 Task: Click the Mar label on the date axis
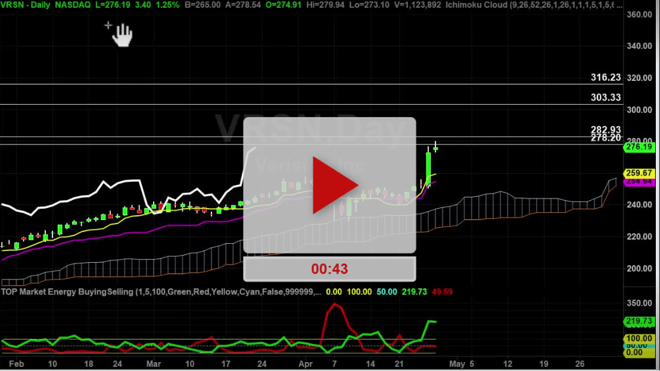click(154, 364)
